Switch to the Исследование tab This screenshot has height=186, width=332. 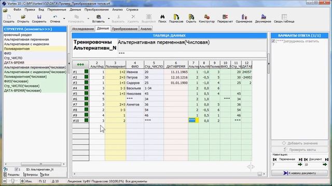pos(83,29)
